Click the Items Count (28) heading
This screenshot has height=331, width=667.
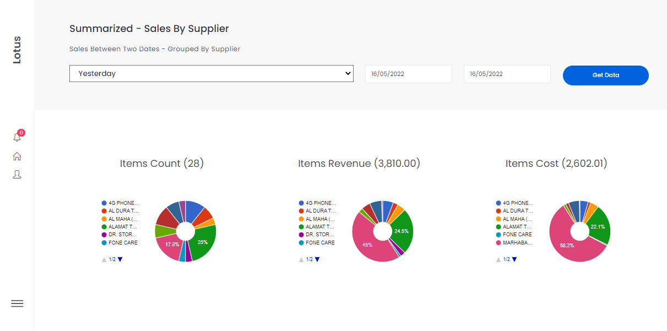tap(162, 164)
